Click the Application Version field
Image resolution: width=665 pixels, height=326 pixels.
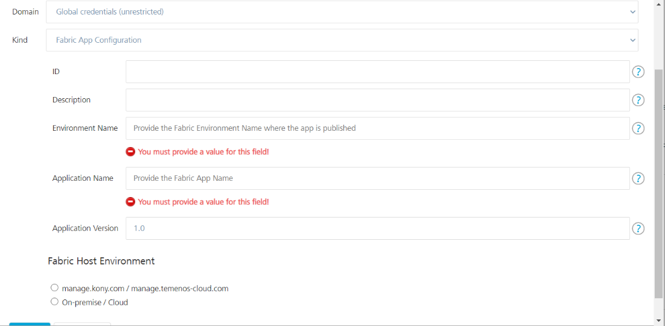point(377,228)
